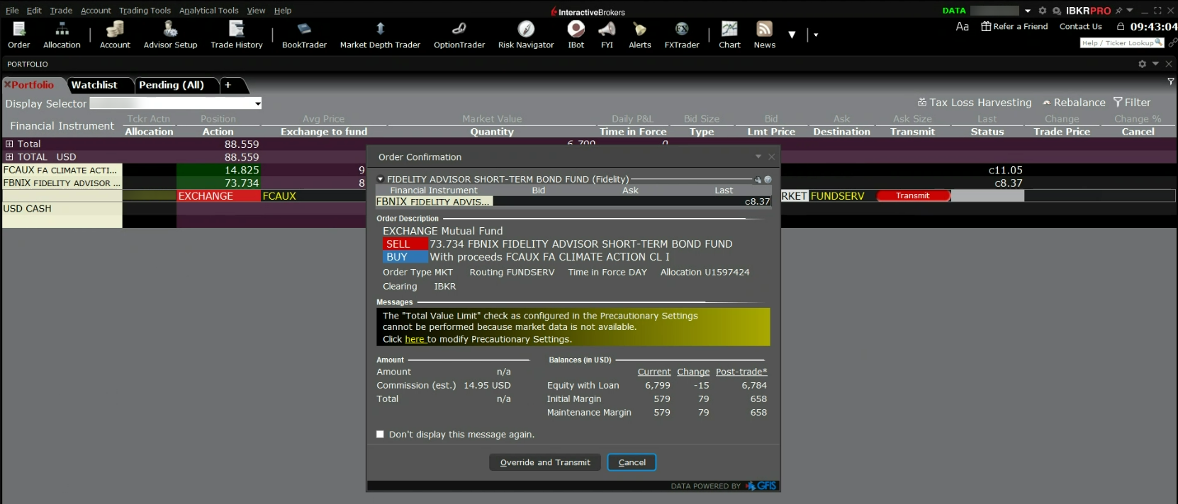Click red Transmit button in order row
The height and width of the screenshot is (504, 1178).
pyautogui.click(x=913, y=196)
